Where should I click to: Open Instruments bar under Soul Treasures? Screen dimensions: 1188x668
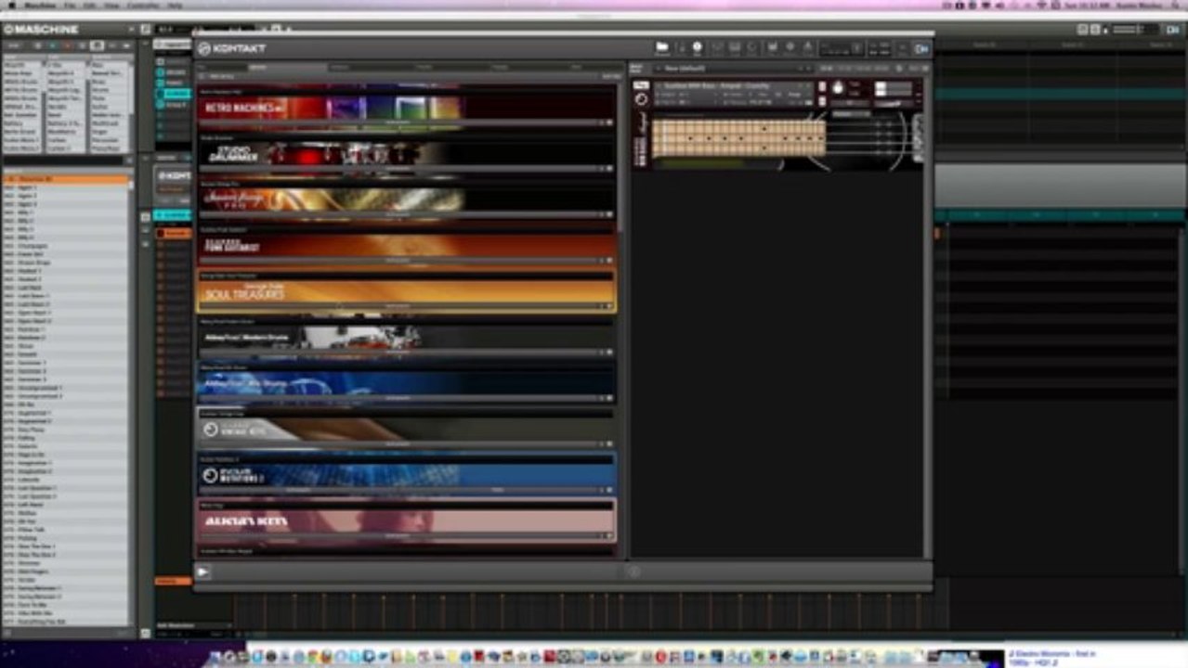point(398,306)
